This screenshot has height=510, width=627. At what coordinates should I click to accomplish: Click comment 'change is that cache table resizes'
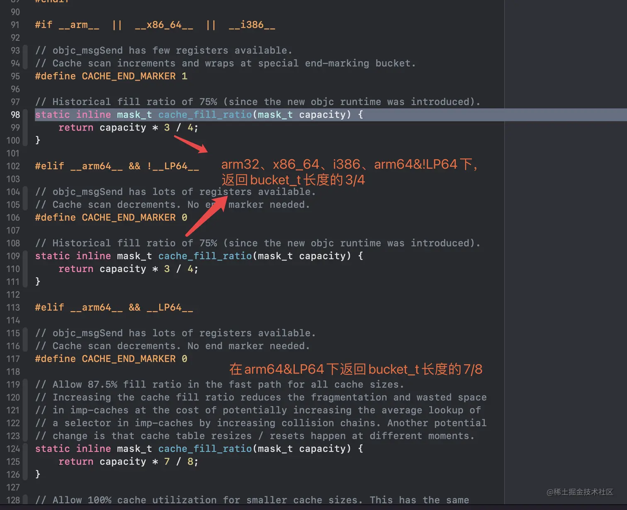pyautogui.click(x=255, y=436)
